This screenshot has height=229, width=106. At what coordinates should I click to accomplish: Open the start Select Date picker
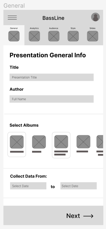click(x=28, y=186)
